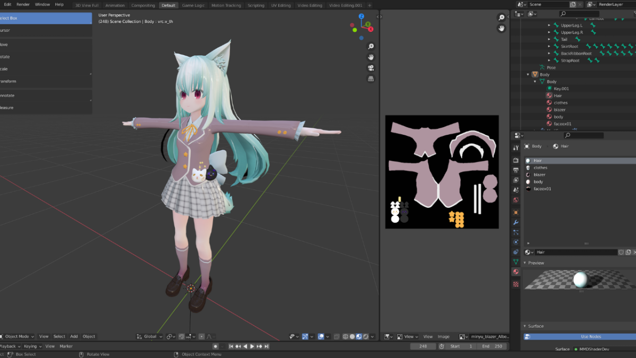Open the View Layer properties tab icon
Screen dimensions: 636x358
[x=516, y=180]
